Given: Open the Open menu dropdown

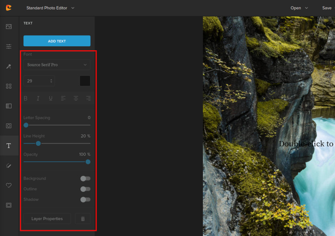Looking at the screenshot, I should 299,8.
